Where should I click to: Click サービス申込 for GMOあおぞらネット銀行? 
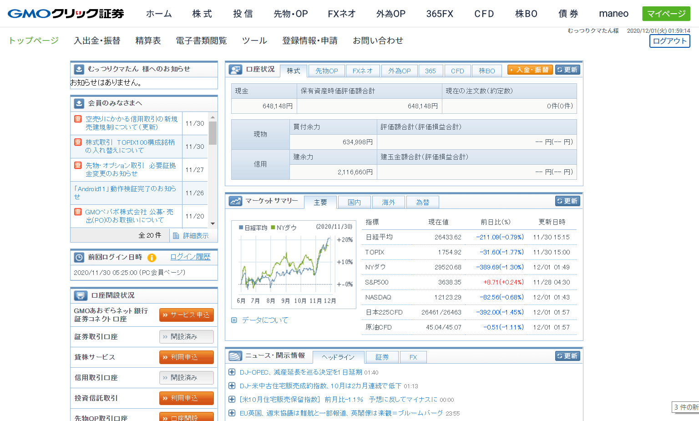tap(186, 315)
